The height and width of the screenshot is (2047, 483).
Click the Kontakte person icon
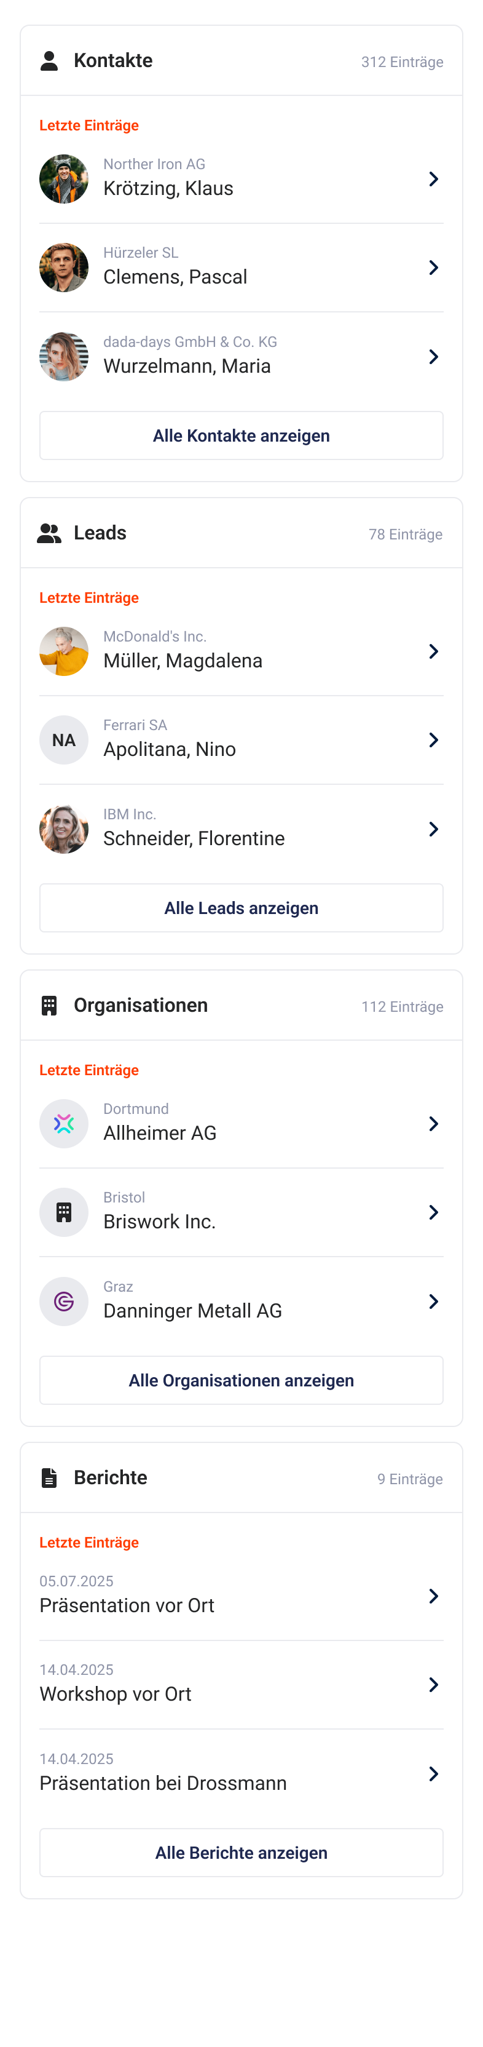point(49,61)
